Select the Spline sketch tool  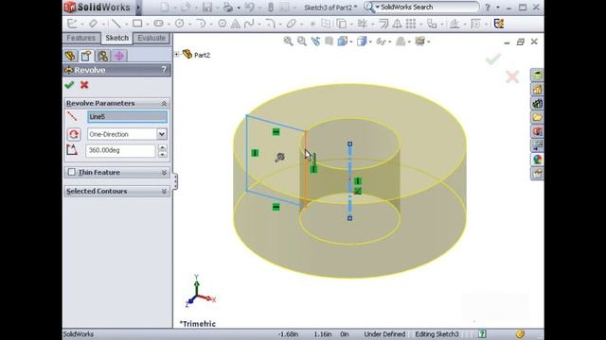249,24
